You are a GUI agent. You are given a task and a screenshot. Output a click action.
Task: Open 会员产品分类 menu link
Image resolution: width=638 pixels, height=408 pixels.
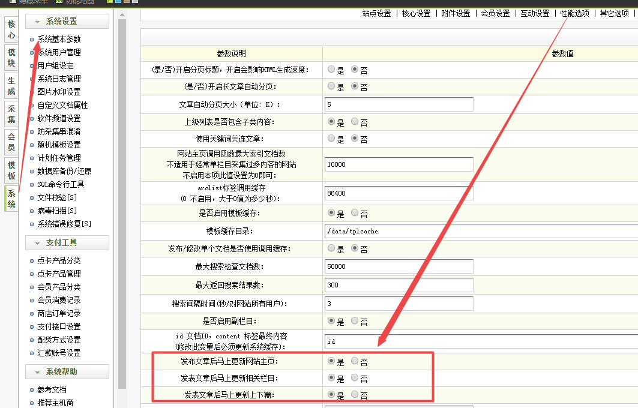point(59,287)
